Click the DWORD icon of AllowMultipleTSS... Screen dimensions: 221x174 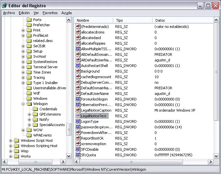(78, 49)
